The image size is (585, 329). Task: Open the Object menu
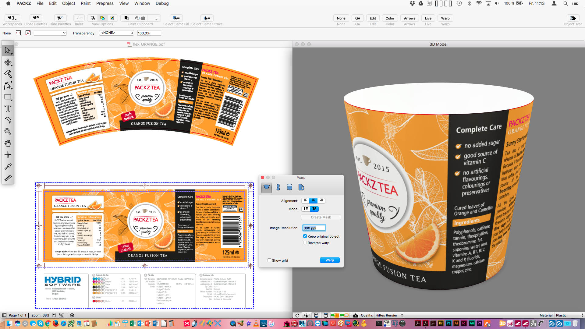(69, 3)
